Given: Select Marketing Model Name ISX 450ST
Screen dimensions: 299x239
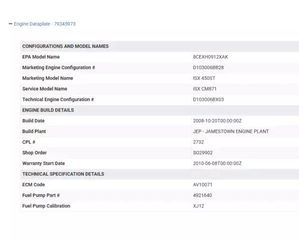Looking at the screenshot, I should [204, 78].
